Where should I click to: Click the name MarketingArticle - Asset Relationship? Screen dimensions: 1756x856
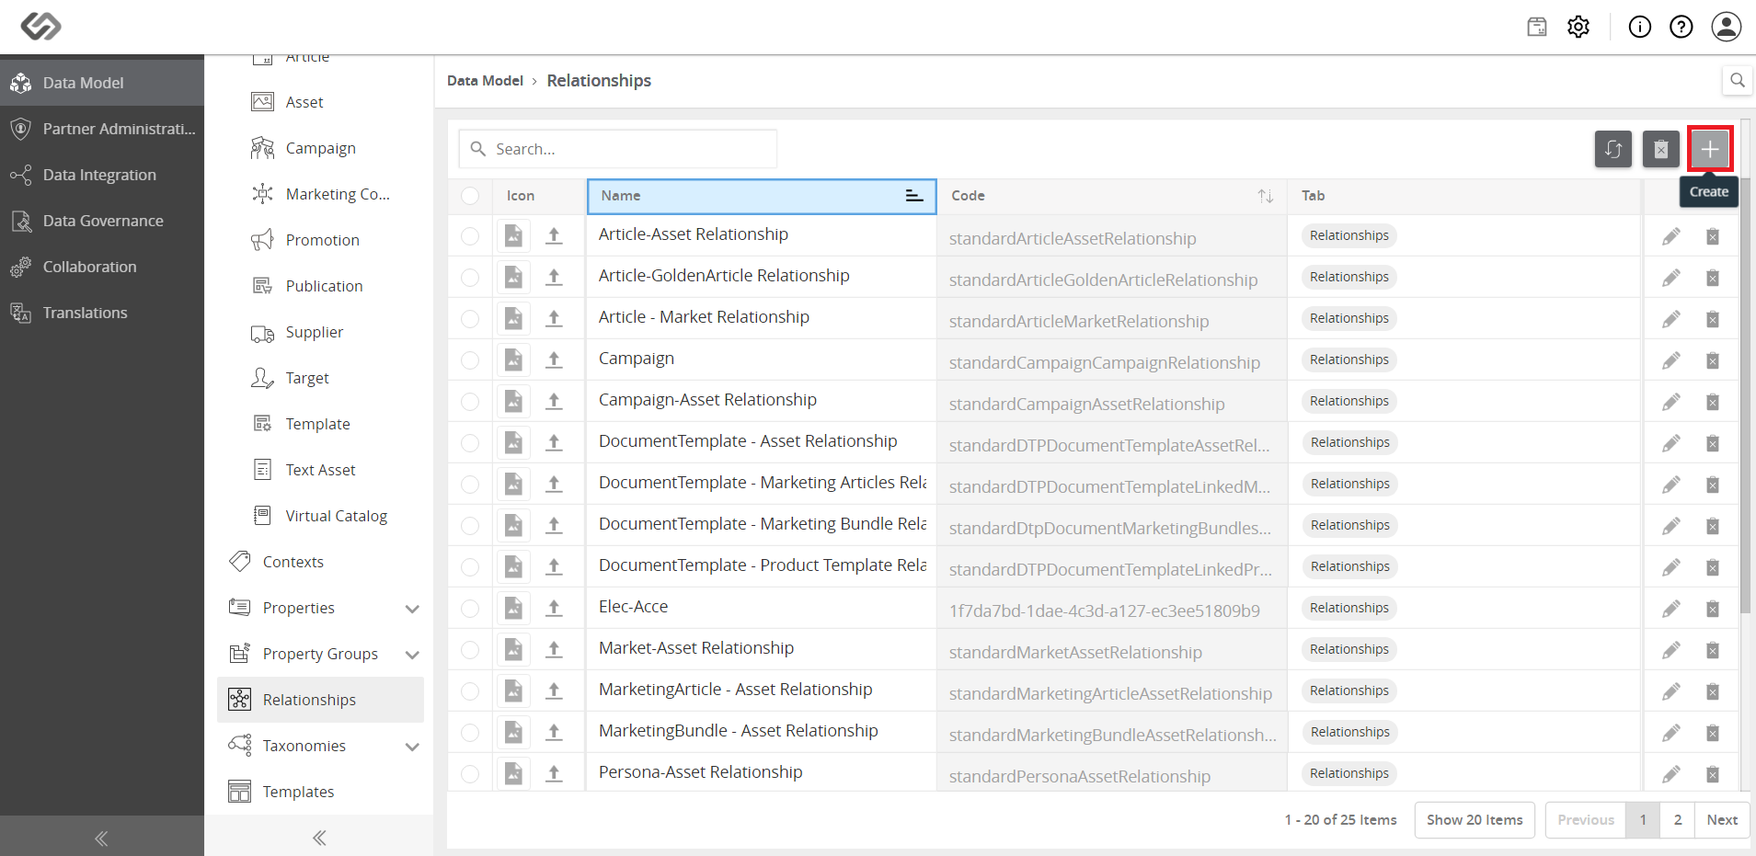click(x=736, y=690)
